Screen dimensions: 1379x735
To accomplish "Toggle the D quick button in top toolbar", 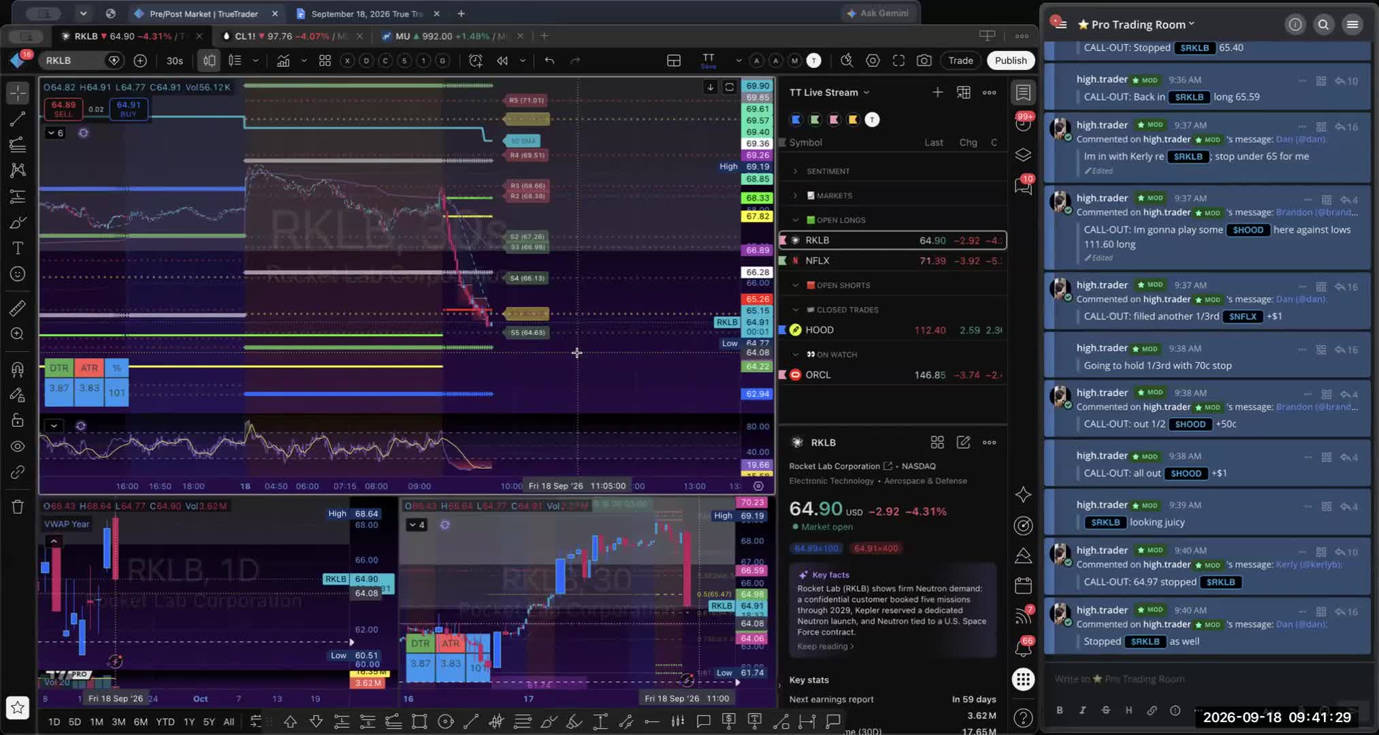I will point(366,61).
